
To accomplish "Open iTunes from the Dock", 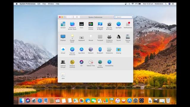I will (x=118, y=100).
